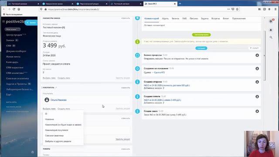Click the green info icon for planned tasks
279x157 pixels.
pos(137,41)
